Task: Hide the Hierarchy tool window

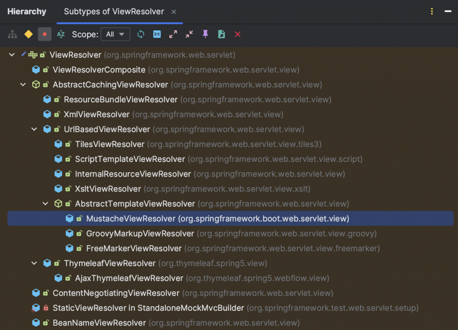Action: [448, 11]
